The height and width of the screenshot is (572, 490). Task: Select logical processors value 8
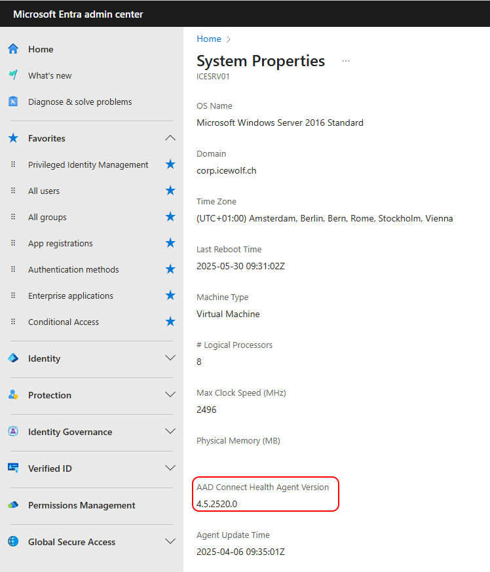(x=199, y=362)
